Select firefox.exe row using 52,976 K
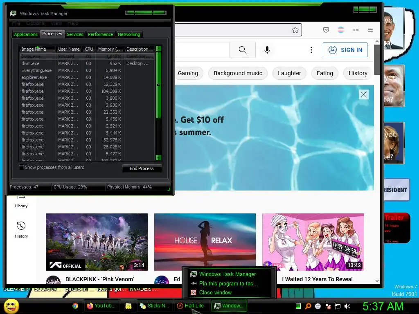Screen dimensions: 419x314 pos(87,140)
